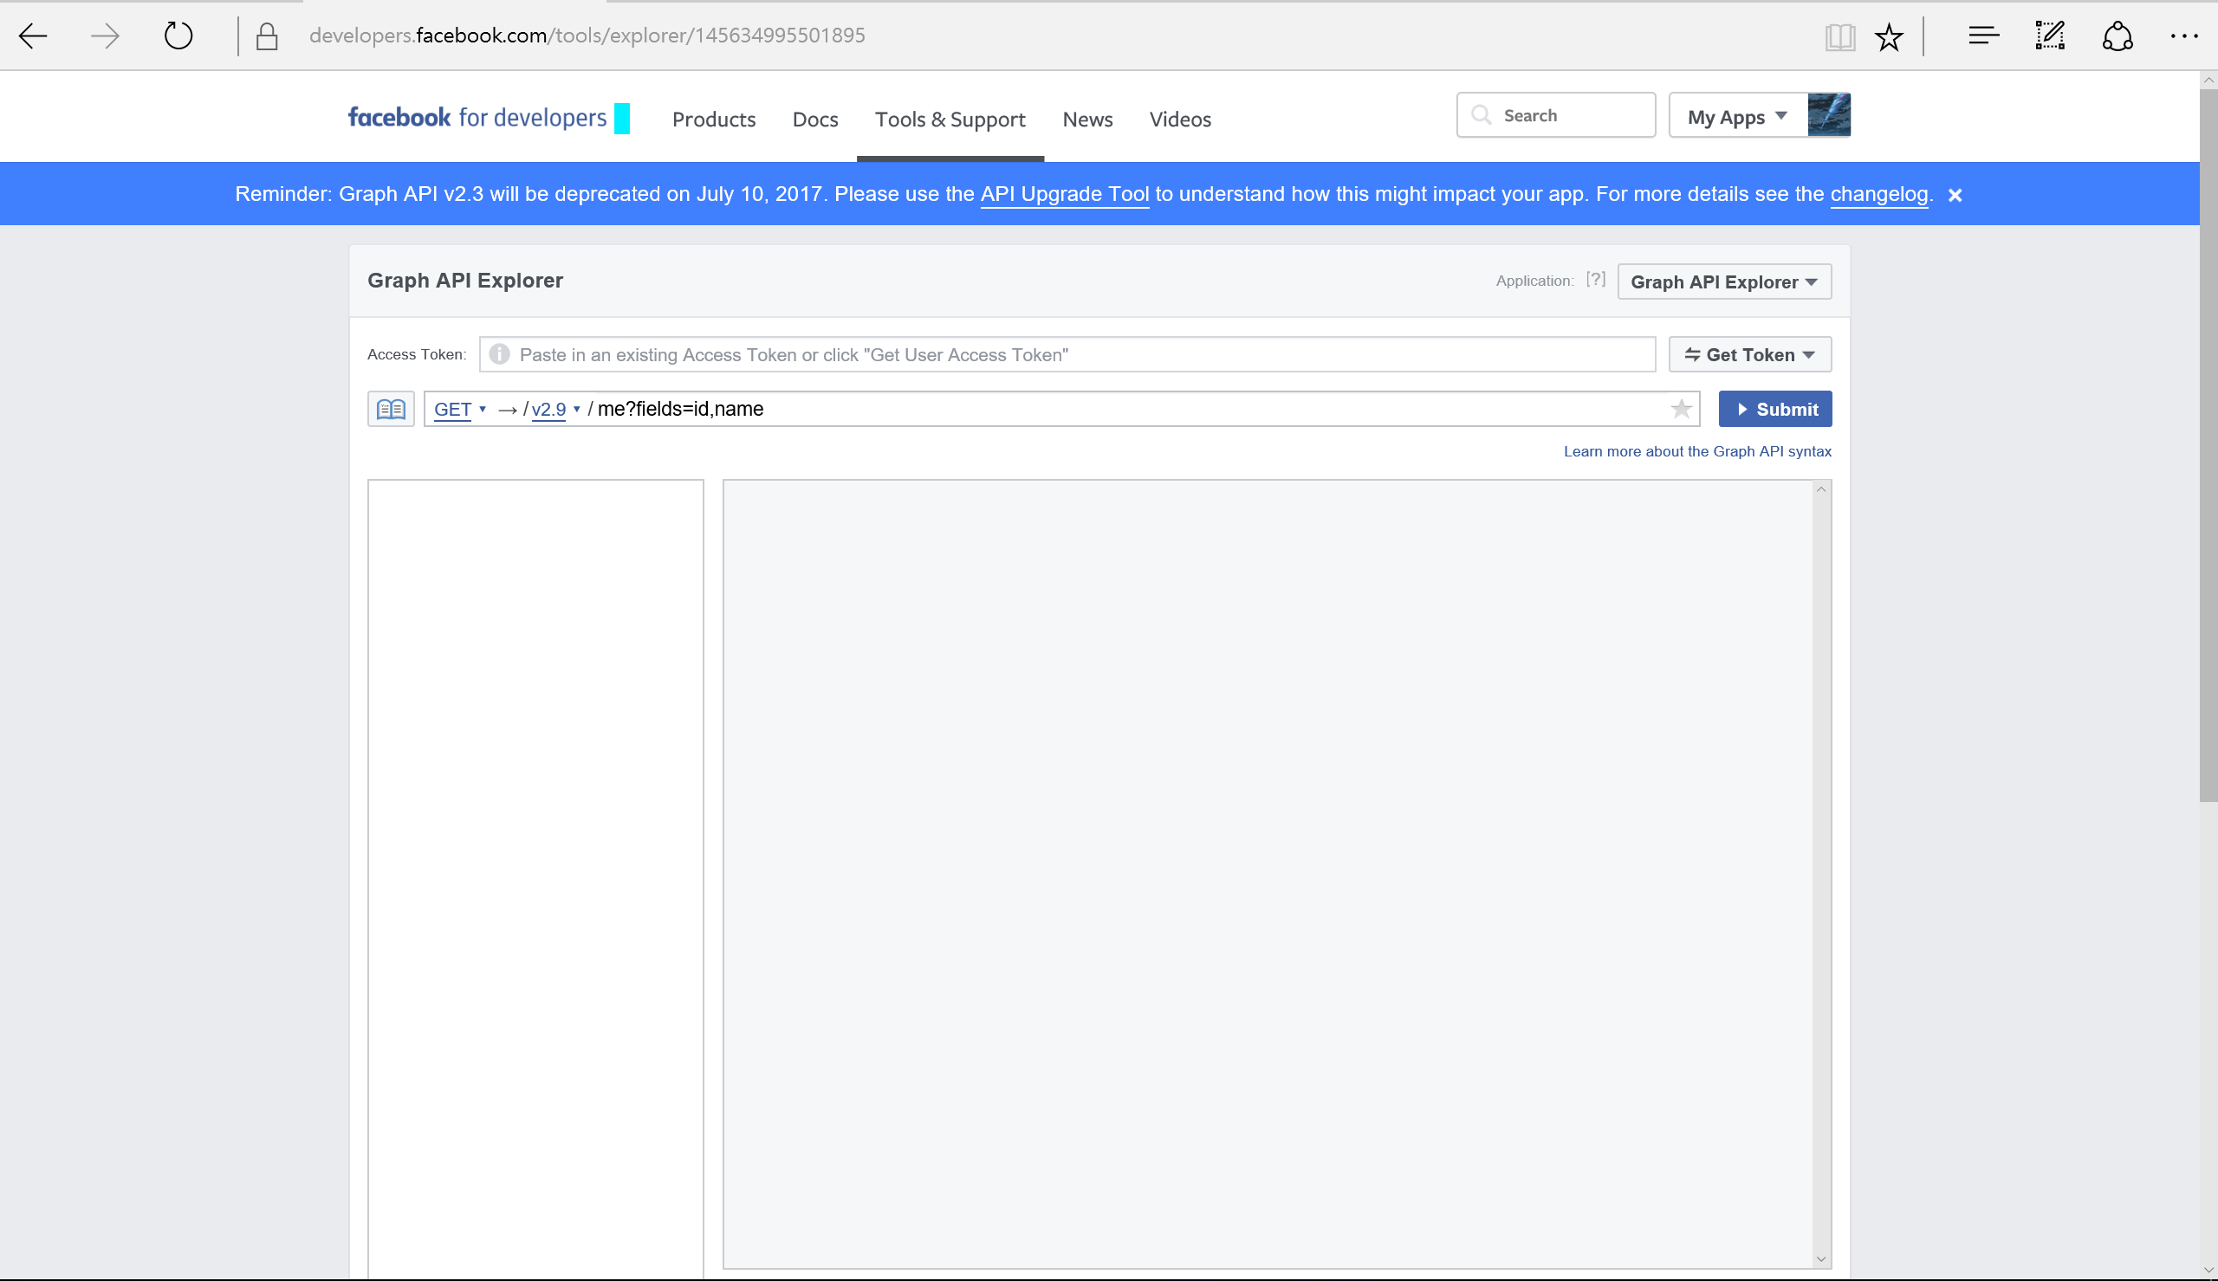Screen dimensions: 2218x1281
Task: Open the Graph API docs book icon
Action: (x=391, y=409)
